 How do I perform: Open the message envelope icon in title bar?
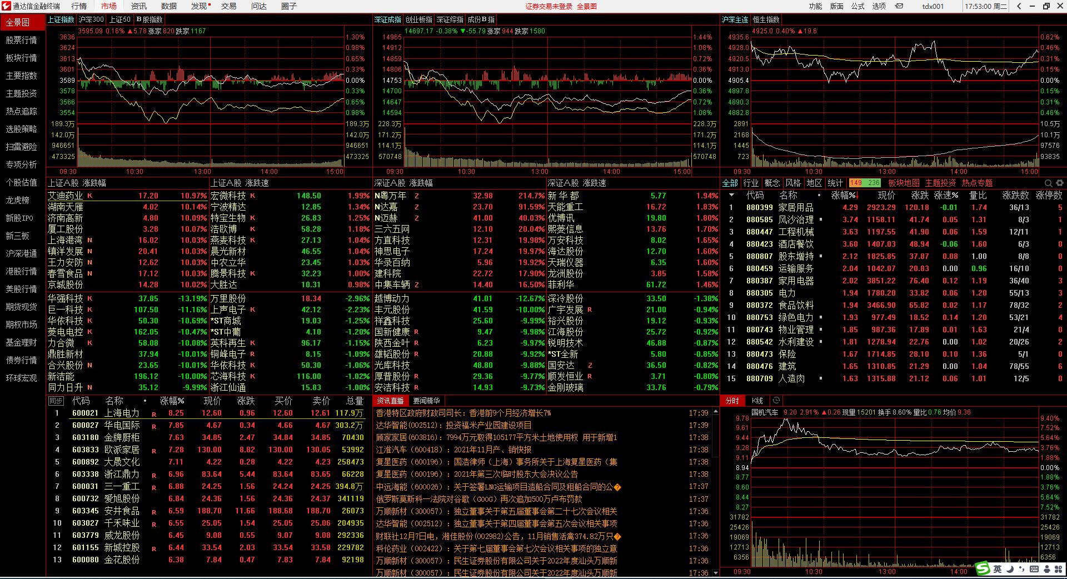899,6
